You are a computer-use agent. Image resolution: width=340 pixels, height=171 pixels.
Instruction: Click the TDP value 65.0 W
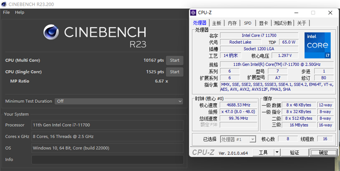[x=289, y=42]
